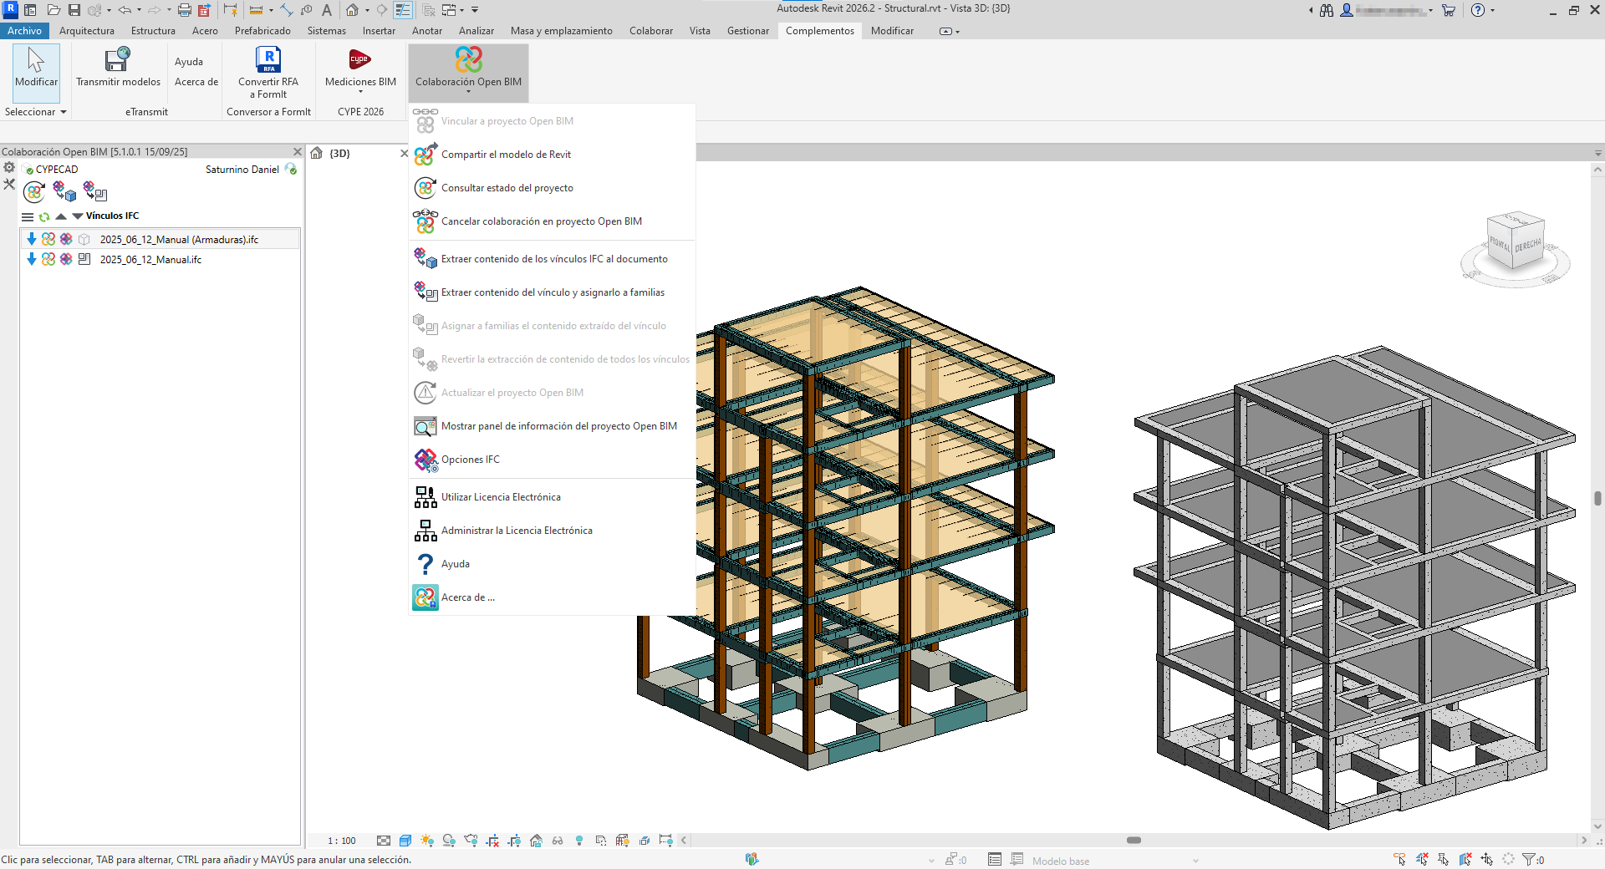The width and height of the screenshot is (1605, 869).
Task: Click the ViewCube navigation cube
Action: click(1515, 242)
